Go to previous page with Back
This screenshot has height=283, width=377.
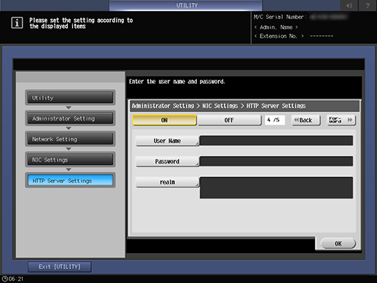pyautogui.click(x=306, y=120)
